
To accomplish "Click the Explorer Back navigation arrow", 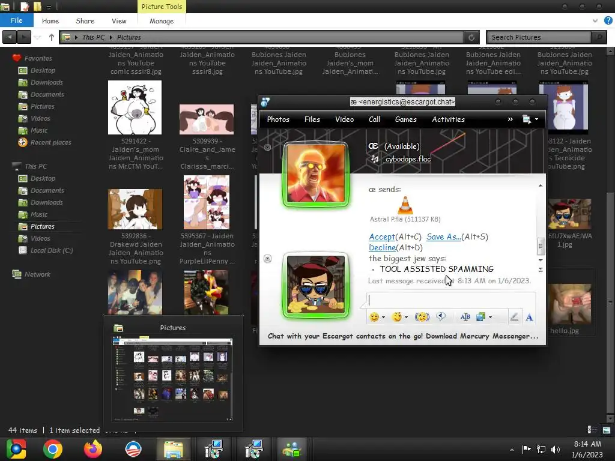I will coord(10,37).
